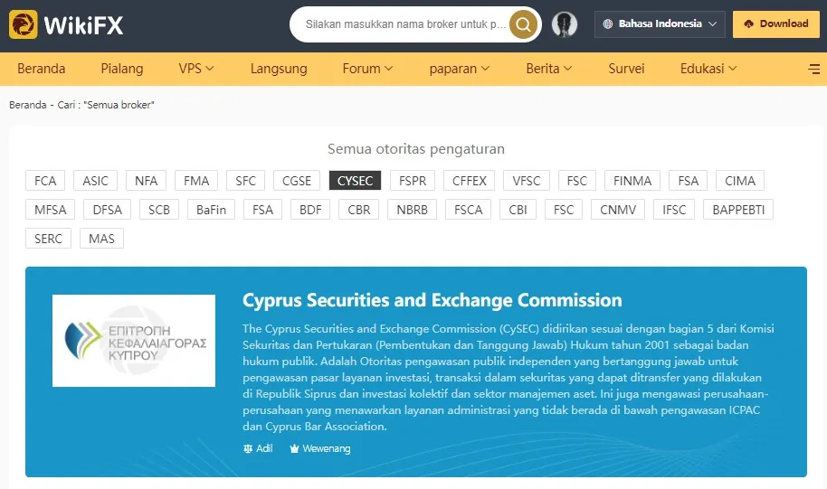Select the FSCA regulator filter
The image size is (827, 489).
click(468, 210)
